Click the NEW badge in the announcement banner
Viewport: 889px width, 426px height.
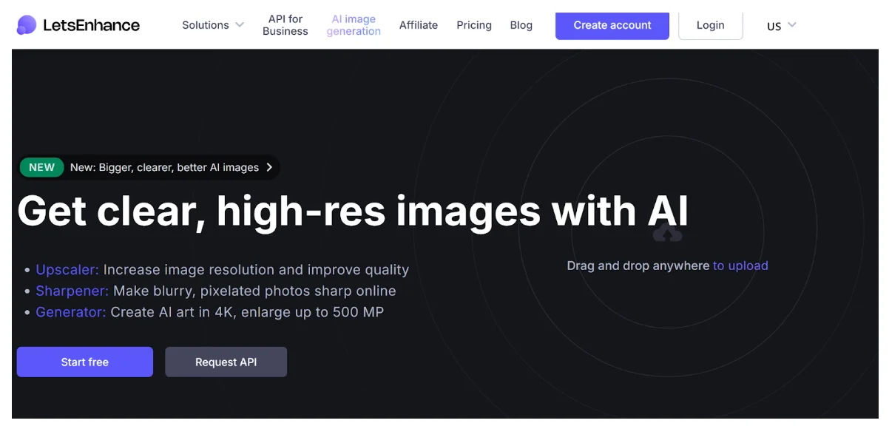pyautogui.click(x=41, y=167)
